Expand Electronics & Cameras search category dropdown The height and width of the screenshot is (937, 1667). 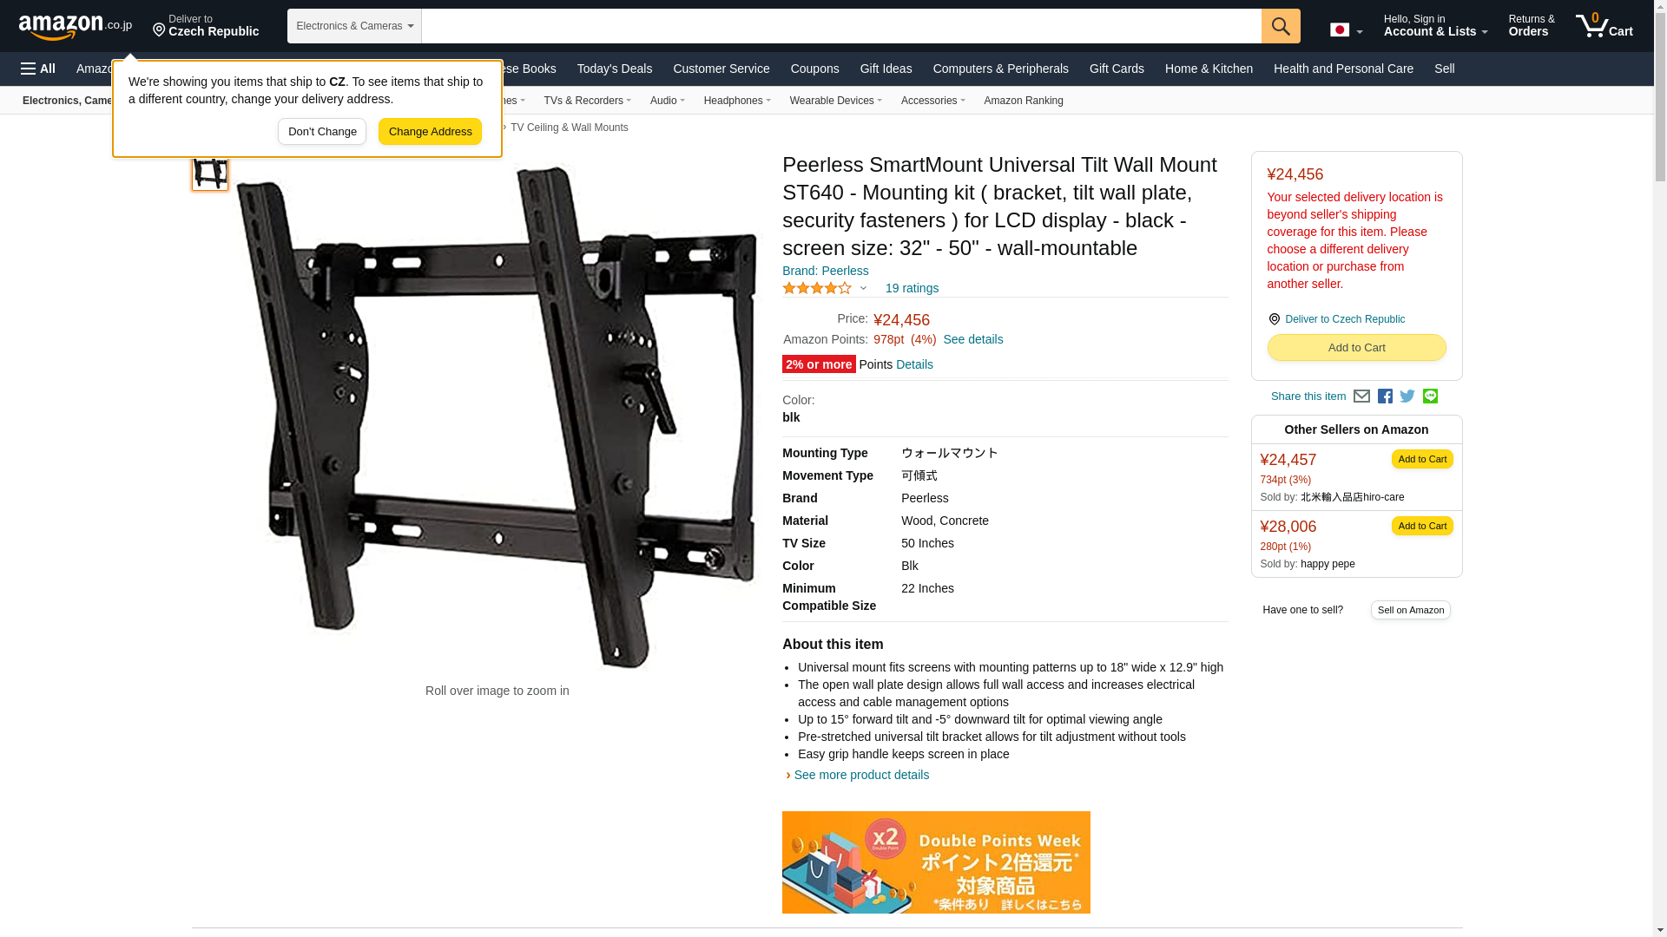coord(354,26)
